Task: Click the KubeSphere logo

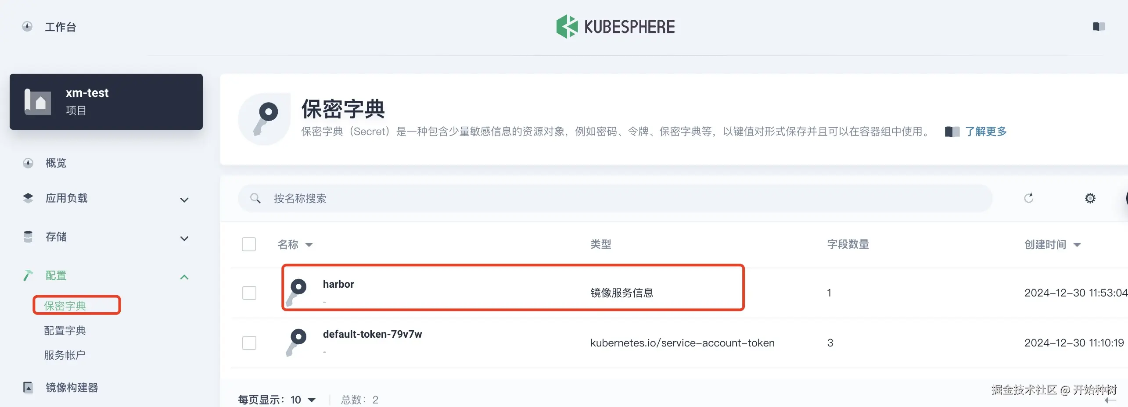Action: click(615, 27)
